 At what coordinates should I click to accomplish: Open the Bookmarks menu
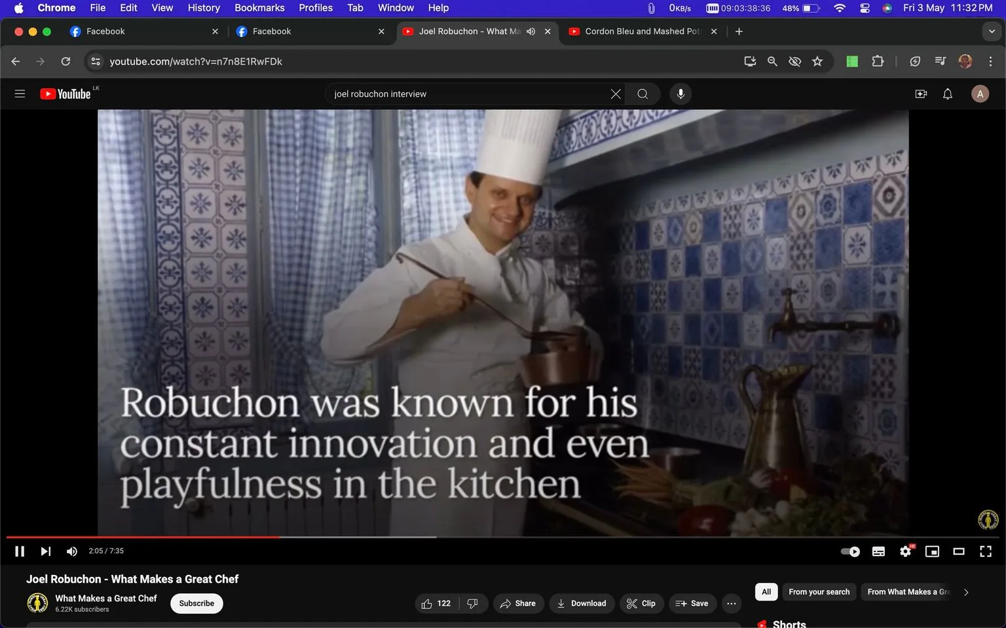coord(259,8)
